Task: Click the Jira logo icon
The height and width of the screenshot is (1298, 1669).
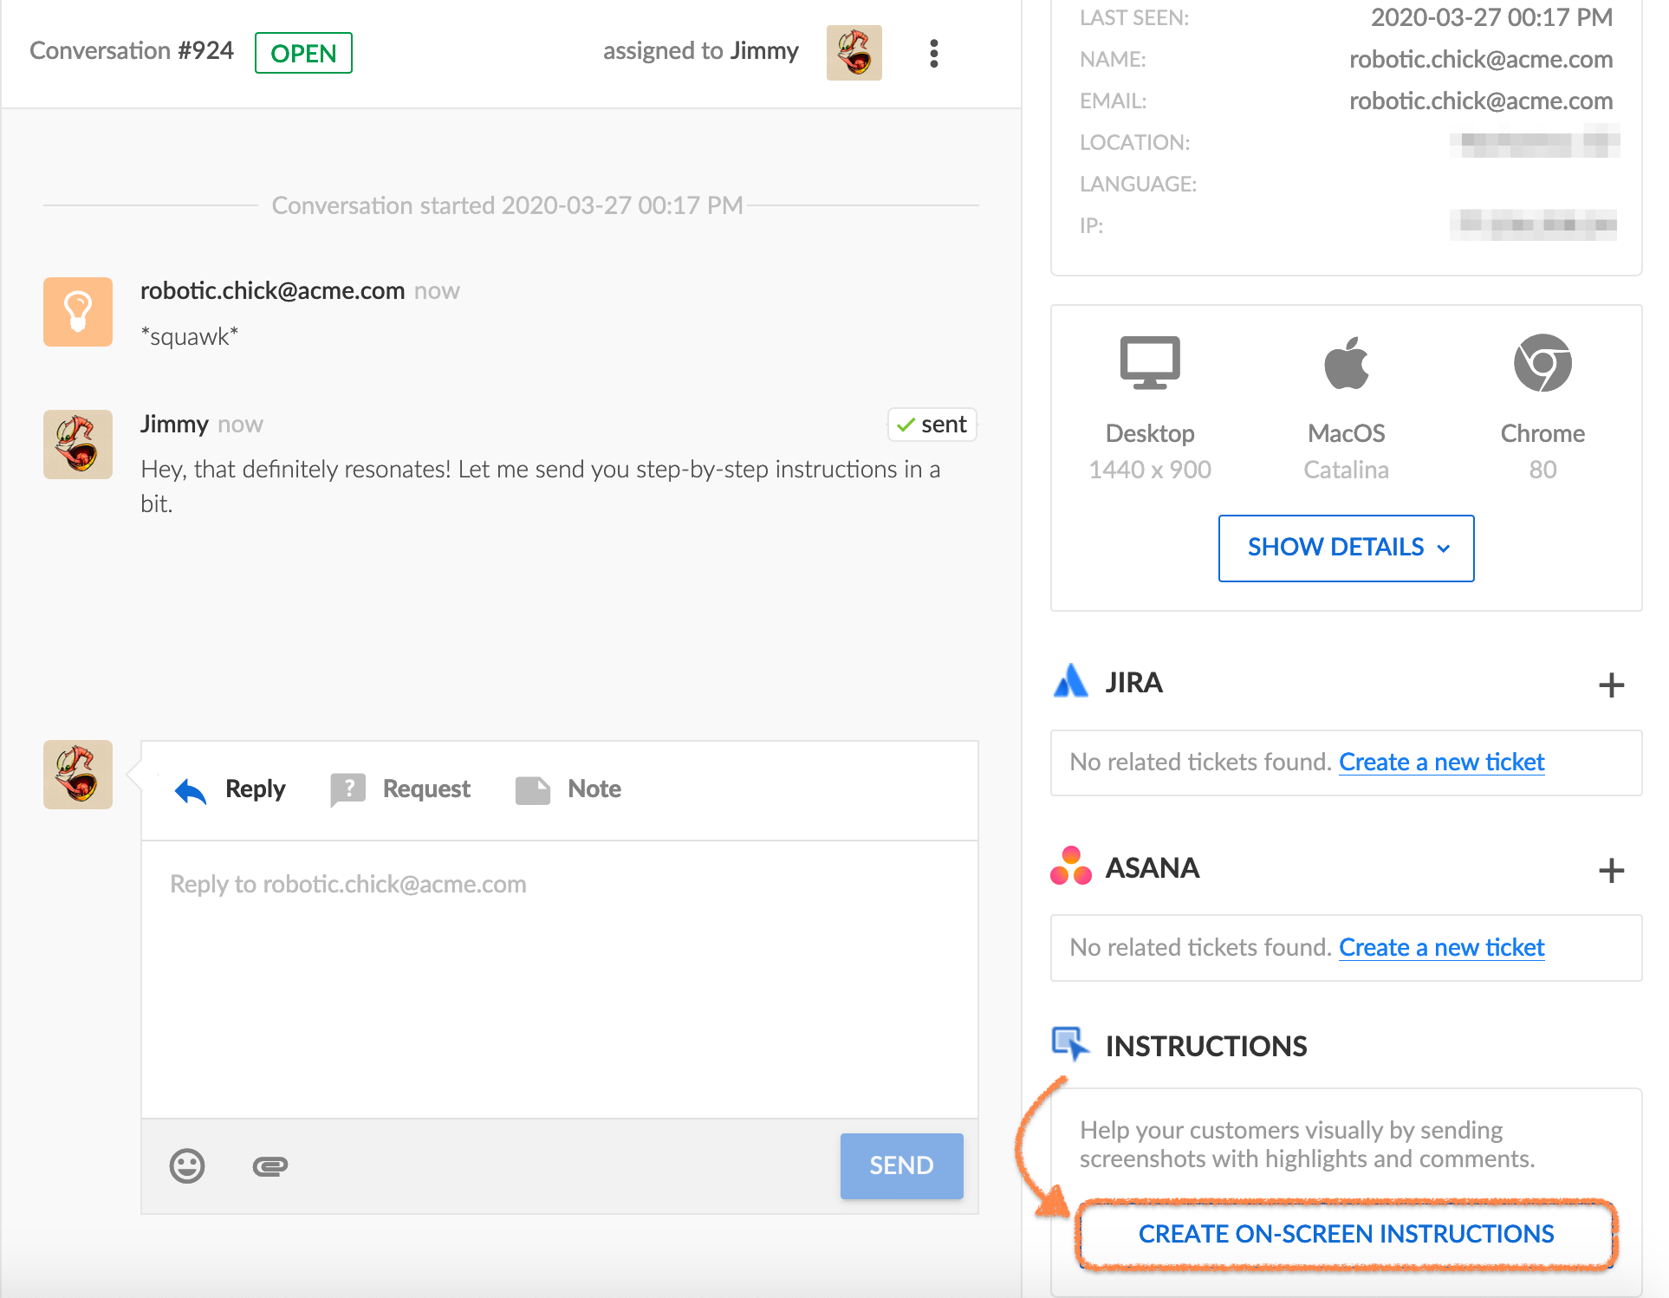Action: pos(1070,682)
